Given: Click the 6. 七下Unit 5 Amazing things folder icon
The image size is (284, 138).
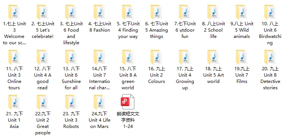Looking at the screenshot, I should pos(156,12).
